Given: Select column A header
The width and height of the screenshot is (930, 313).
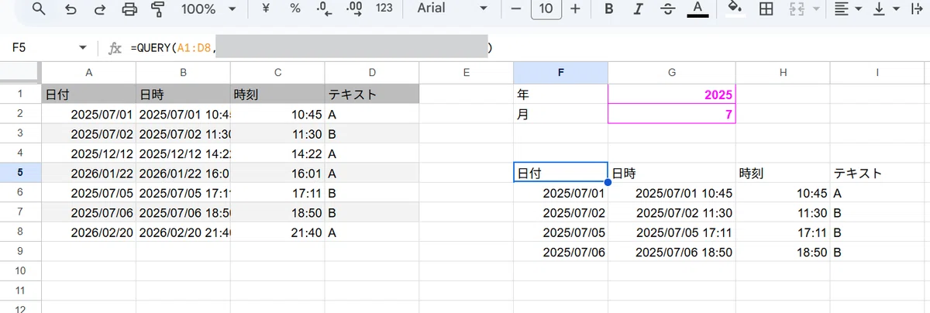Looking at the screenshot, I should (x=88, y=73).
